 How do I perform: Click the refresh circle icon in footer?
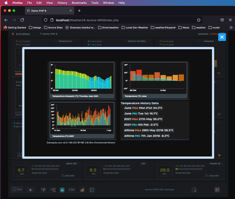(194, 190)
